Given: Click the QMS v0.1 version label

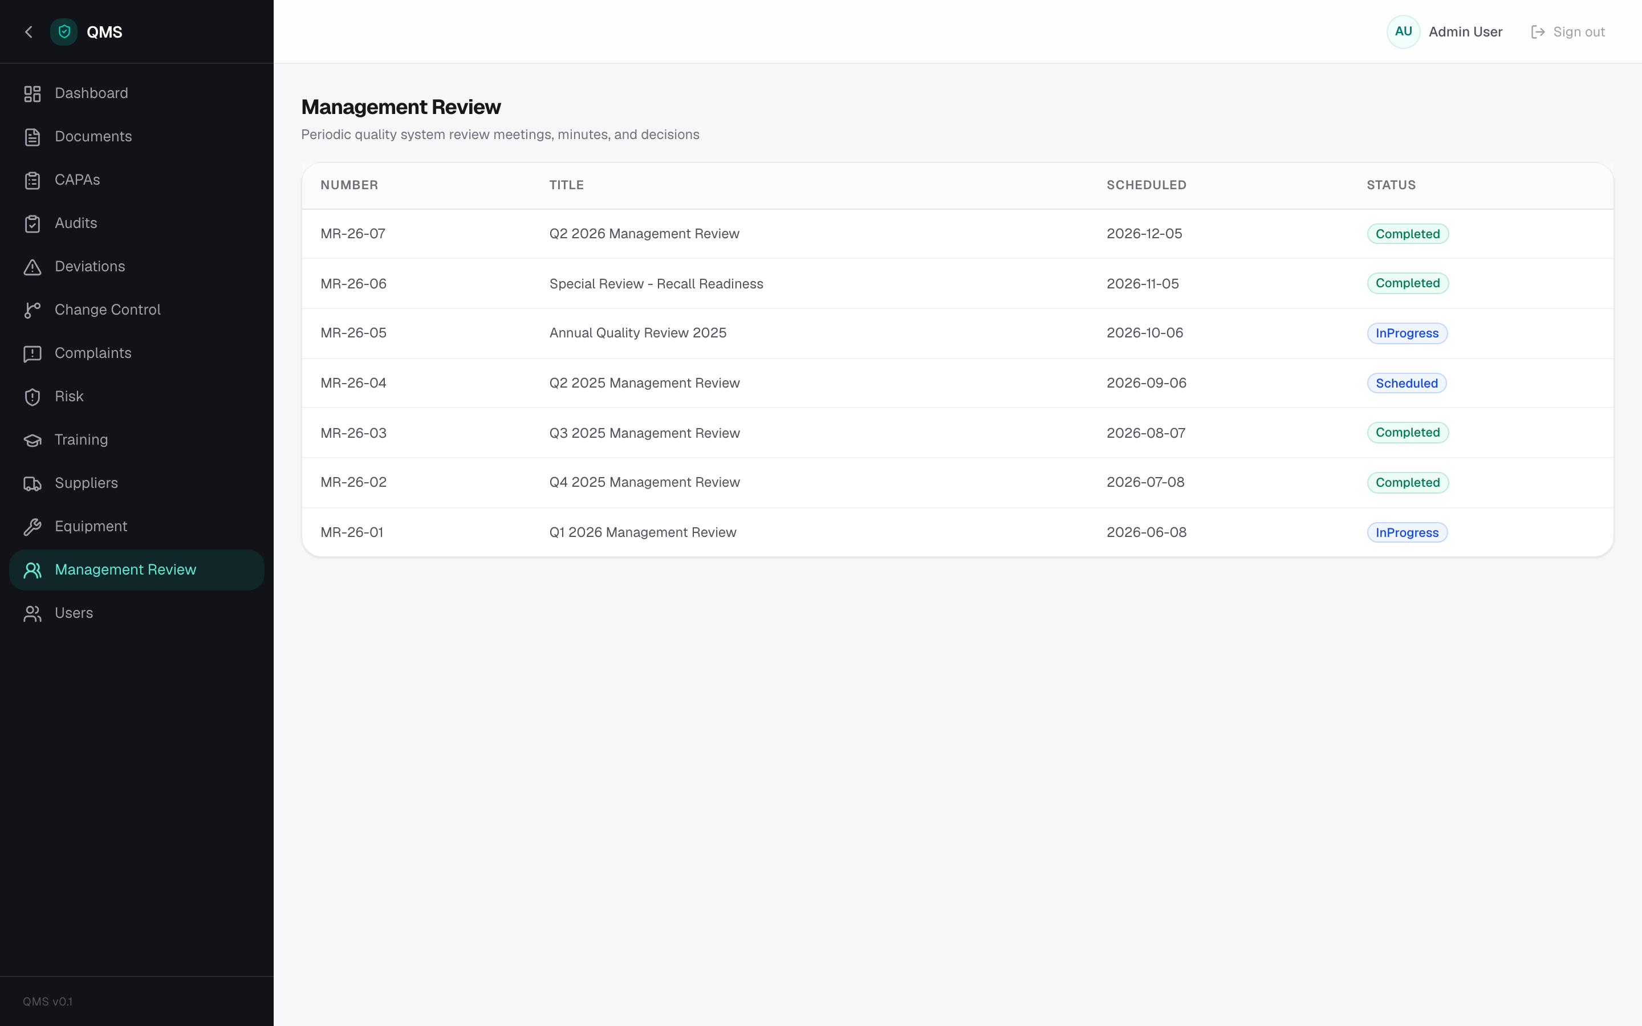Looking at the screenshot, I should (x=47, y=1001).
